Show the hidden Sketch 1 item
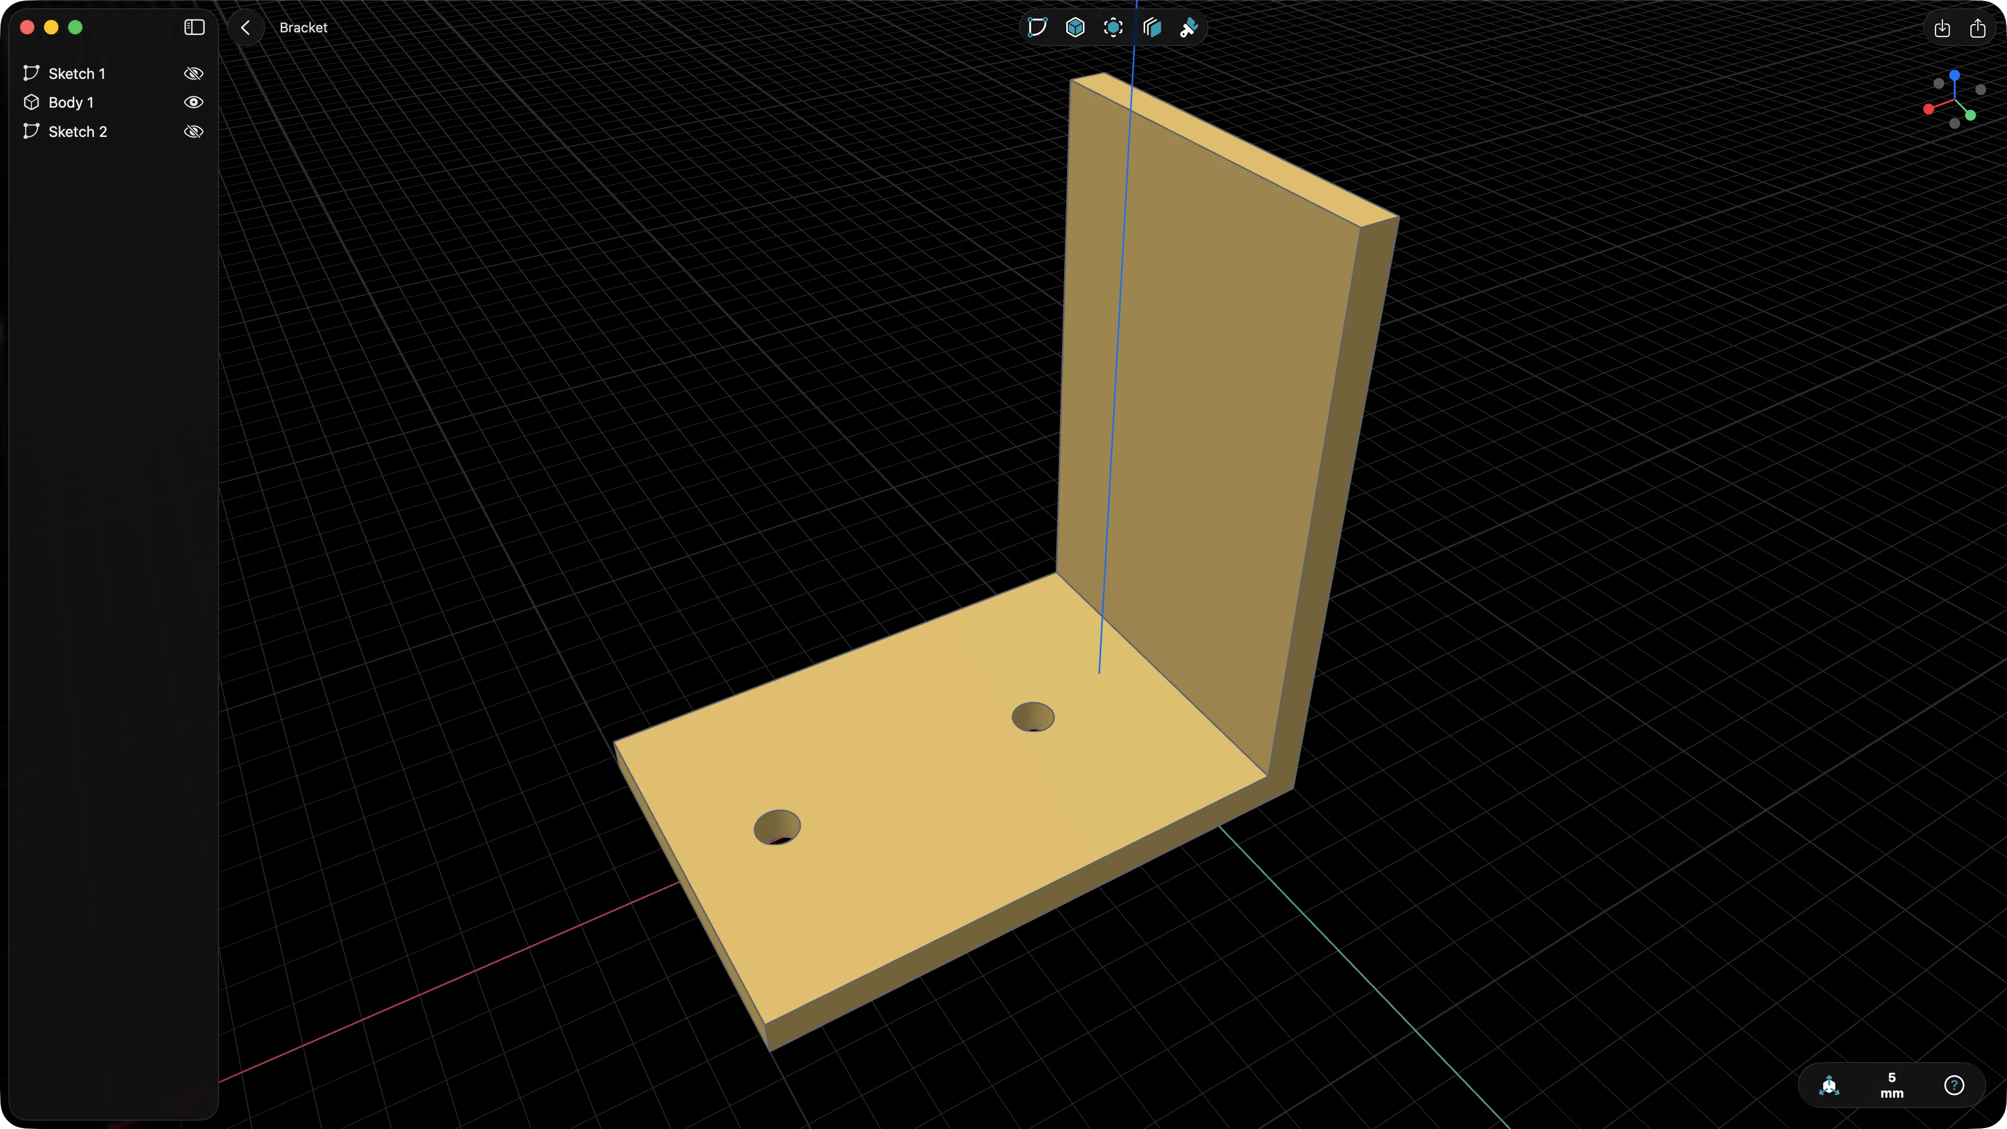Viewport: 2007px width, 1129px height. 193,73
